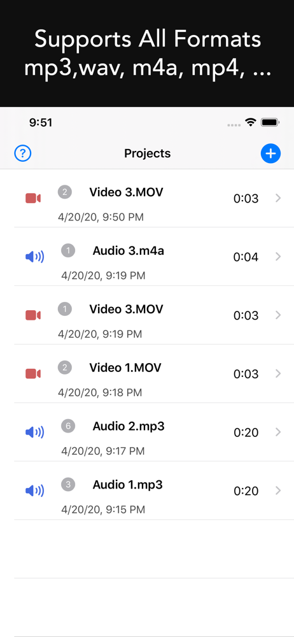Expand chevron for Video 1.MOV row
294x637 pixels.
point(278,373)
